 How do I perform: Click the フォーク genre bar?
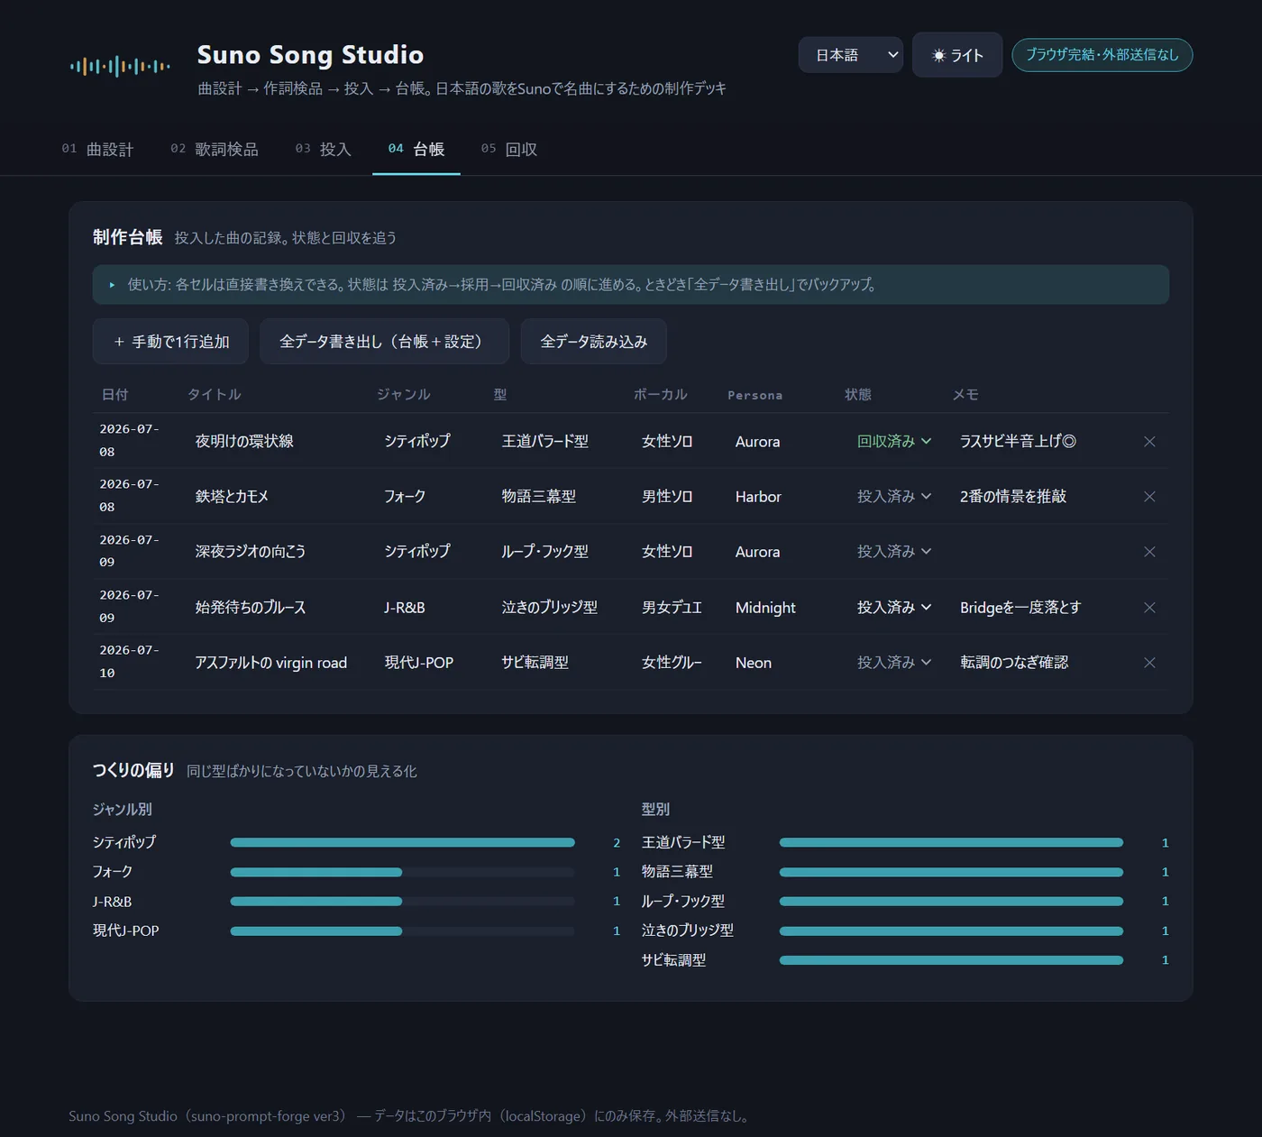402,872
